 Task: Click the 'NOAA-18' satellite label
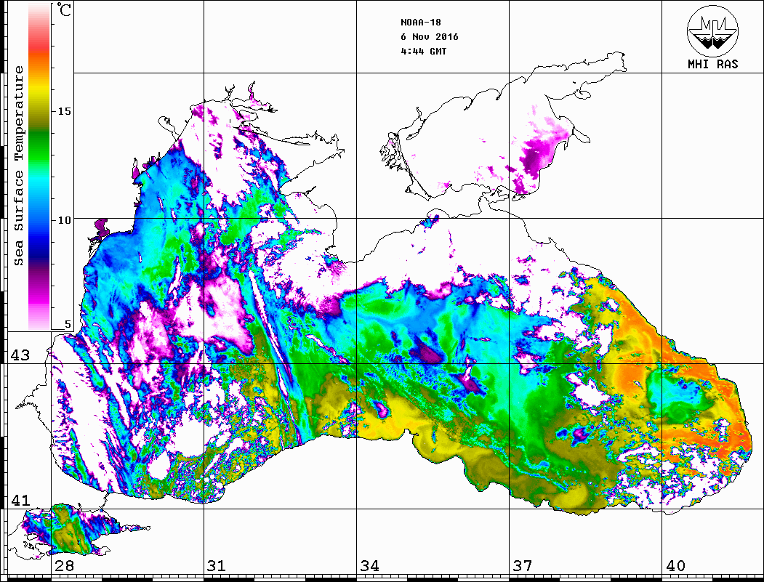(x=420, y=23)
